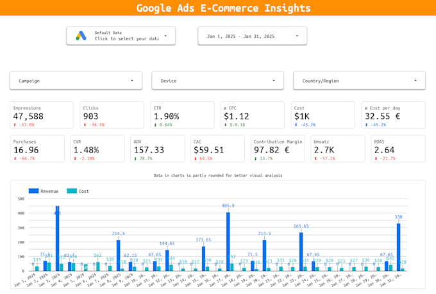Select the CTR value 1.90%

(x=166, y=116)
